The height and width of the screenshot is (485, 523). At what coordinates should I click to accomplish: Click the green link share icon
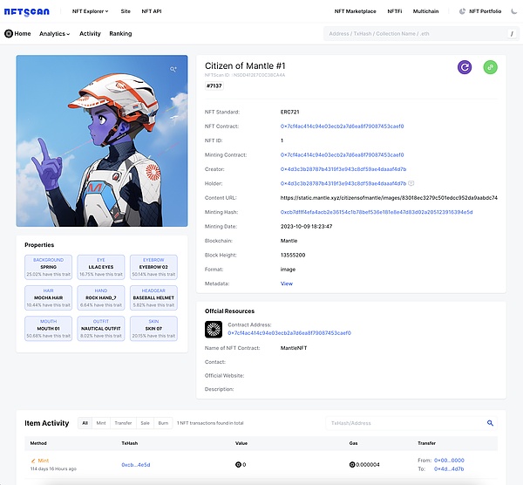point(490,67)
